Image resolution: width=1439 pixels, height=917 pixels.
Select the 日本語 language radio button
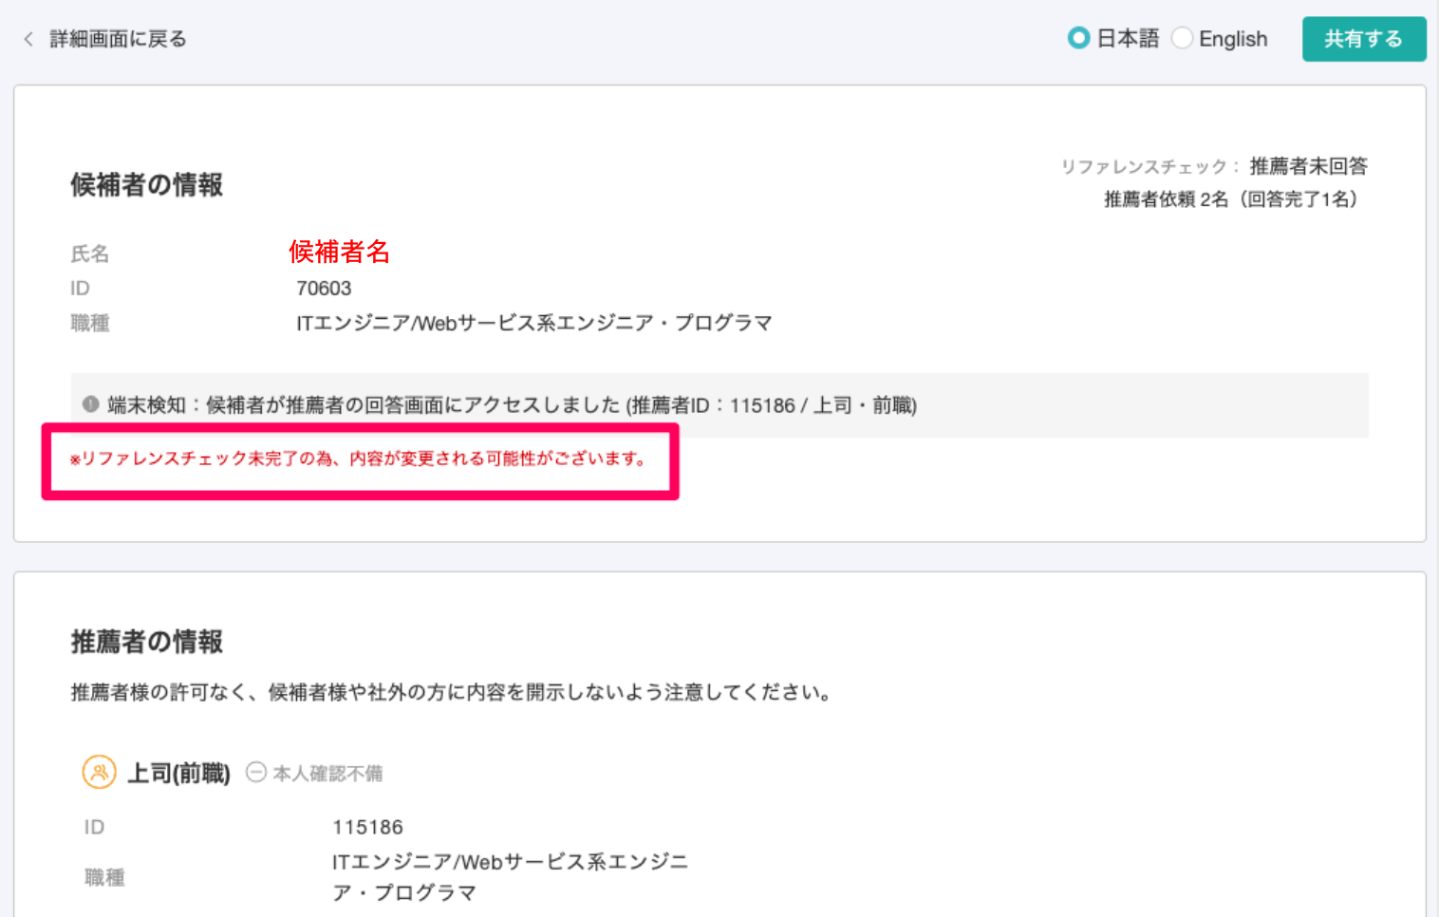coord(1078,38)
